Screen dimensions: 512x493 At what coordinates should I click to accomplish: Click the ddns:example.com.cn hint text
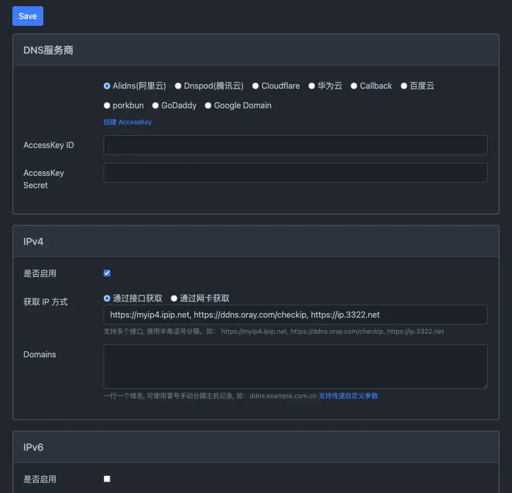[x=283, y=396]
